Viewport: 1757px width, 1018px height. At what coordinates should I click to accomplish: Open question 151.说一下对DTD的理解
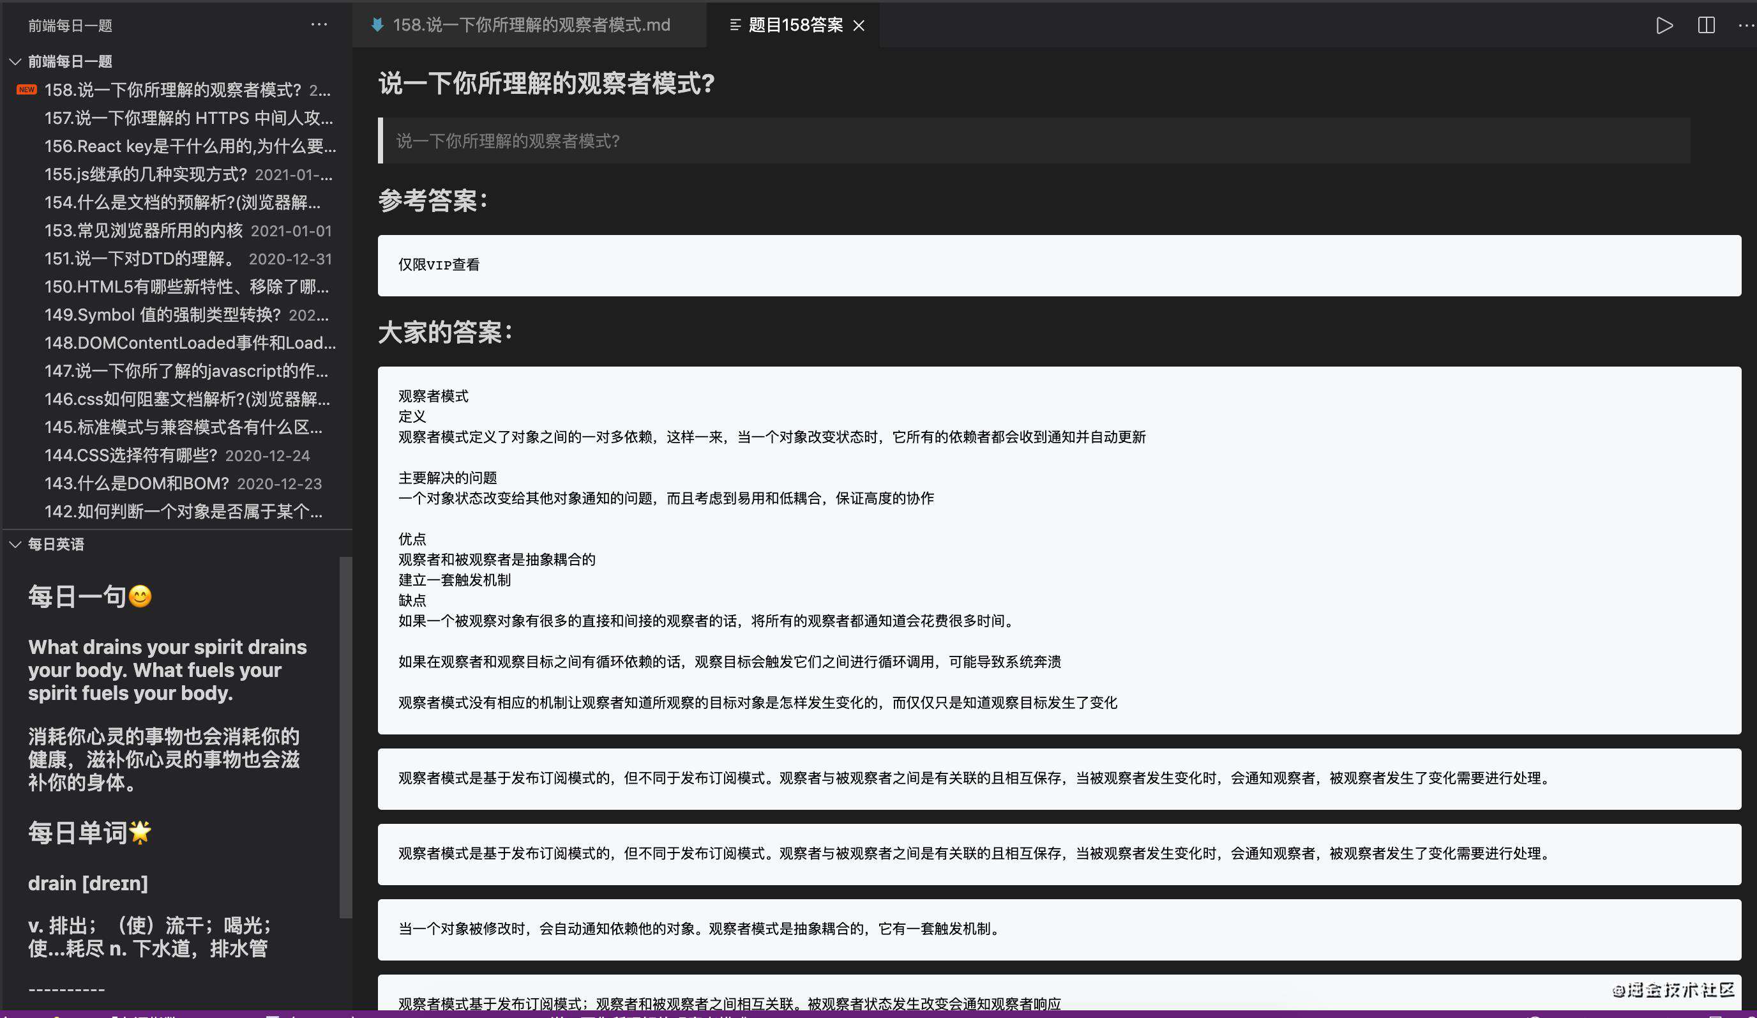(x=176, y=259)
